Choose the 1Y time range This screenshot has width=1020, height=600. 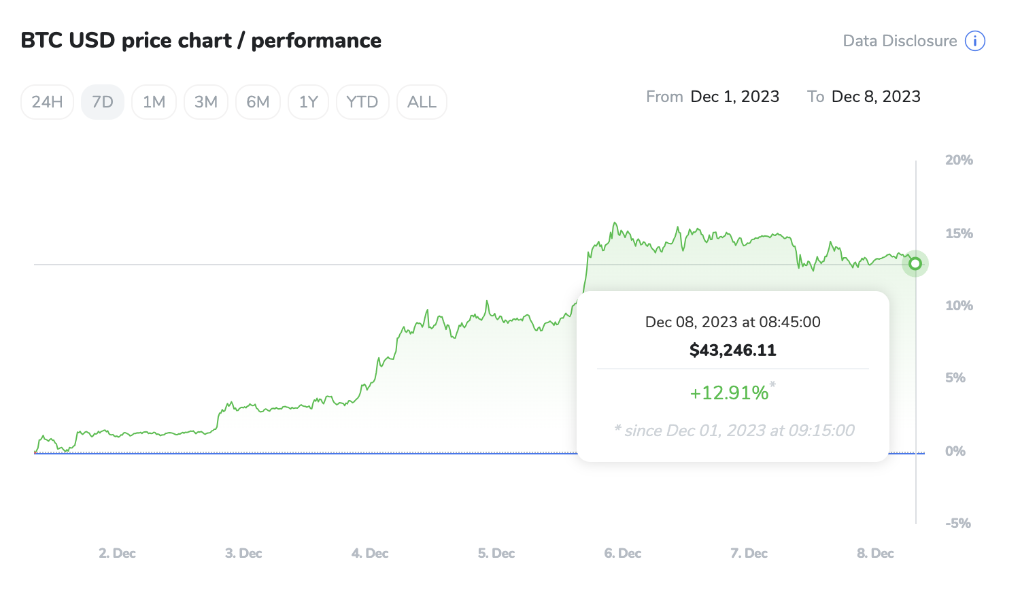(309, 102)
